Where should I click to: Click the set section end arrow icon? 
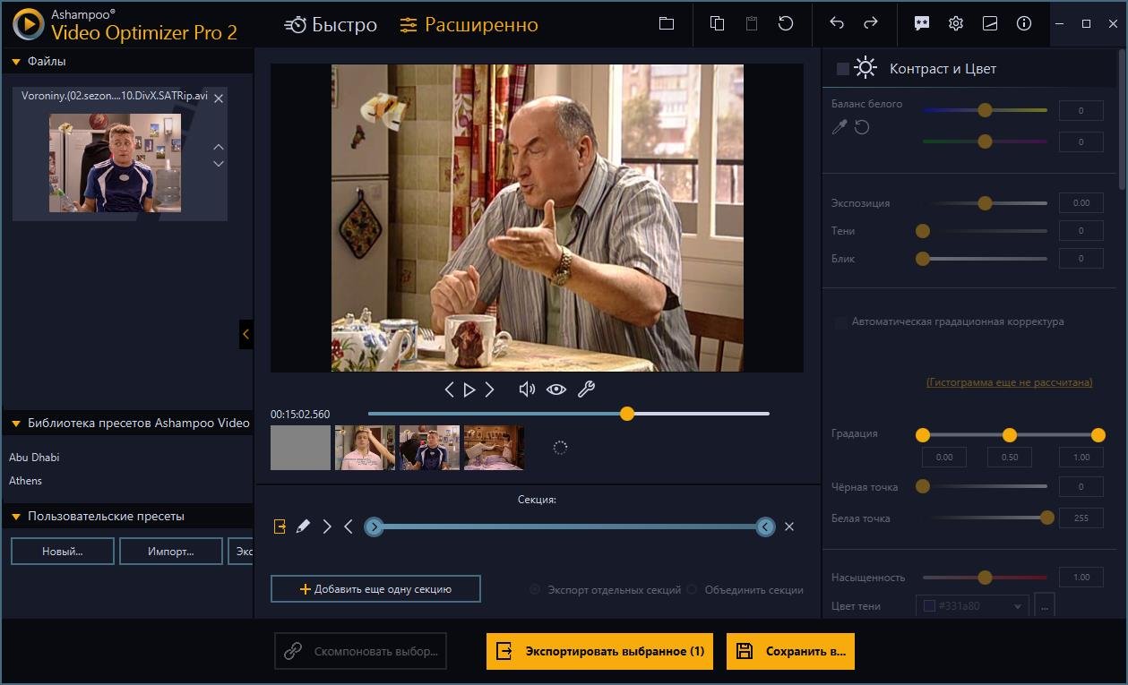click(349, 527)
